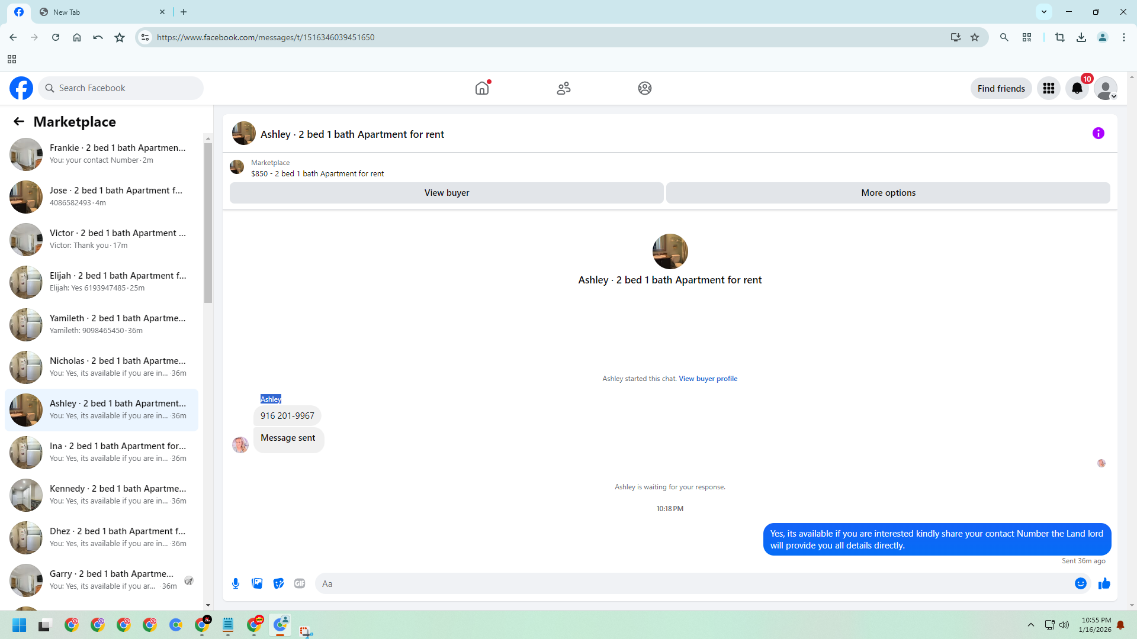The image size is (1137, 639).
Task: Open notifications bell with 10 badge
Action: (1077, 88)
